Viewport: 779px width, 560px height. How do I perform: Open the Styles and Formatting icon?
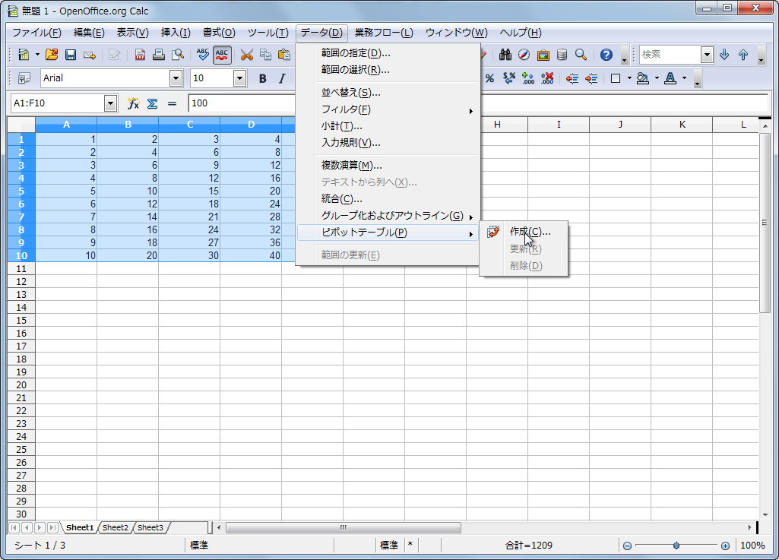[24, 78]
